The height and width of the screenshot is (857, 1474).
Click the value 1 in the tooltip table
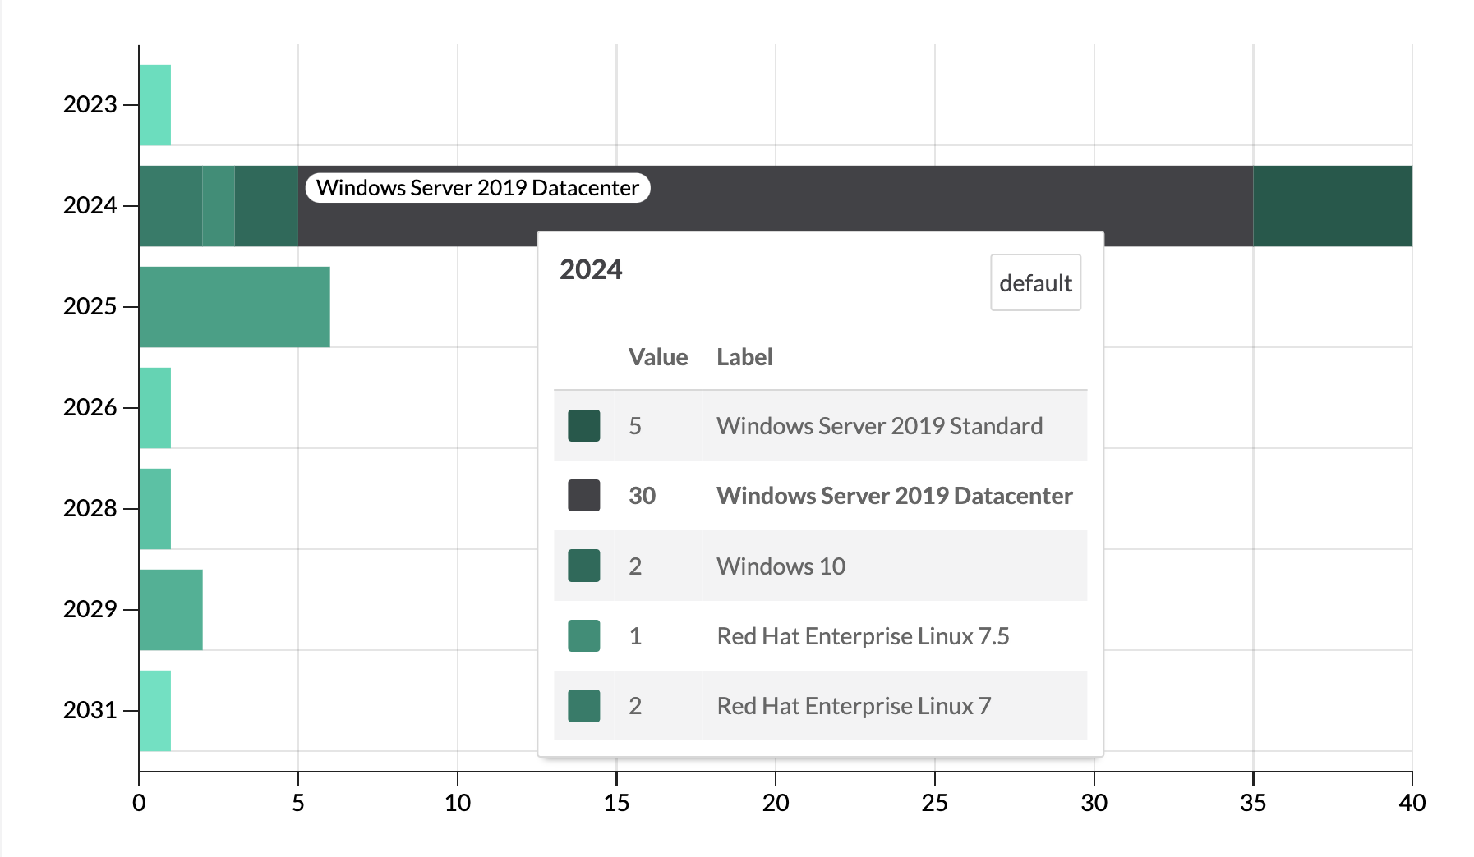635,635
